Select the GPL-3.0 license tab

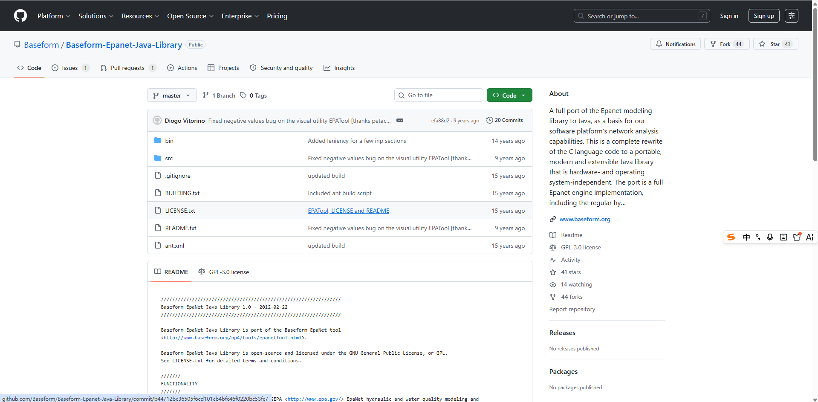pos(224,272)
